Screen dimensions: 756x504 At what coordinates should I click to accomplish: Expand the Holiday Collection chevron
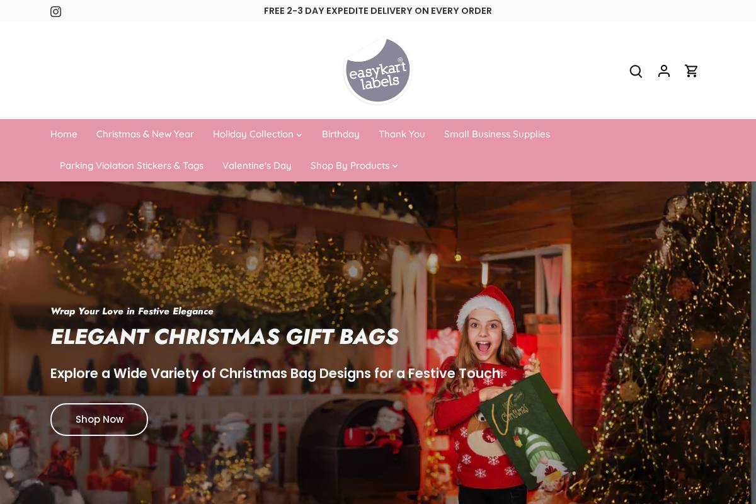pos(299,135)
